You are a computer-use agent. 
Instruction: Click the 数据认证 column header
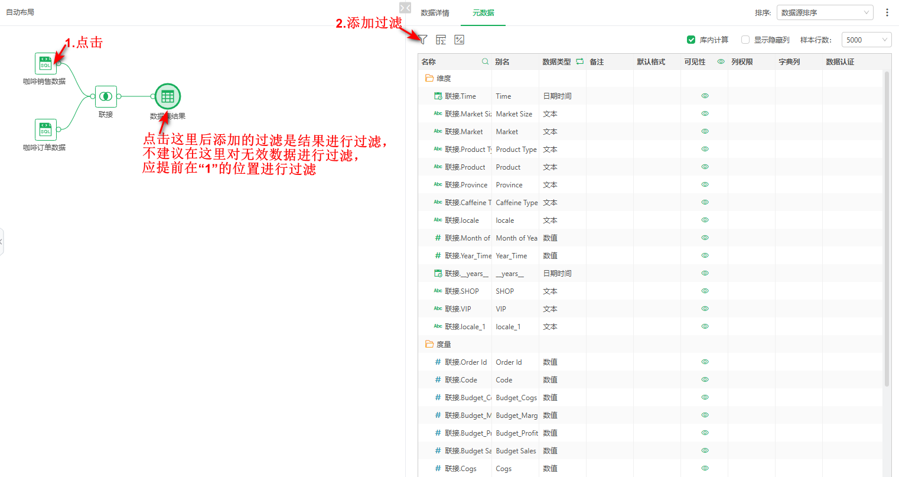click(x=840, y=61)
